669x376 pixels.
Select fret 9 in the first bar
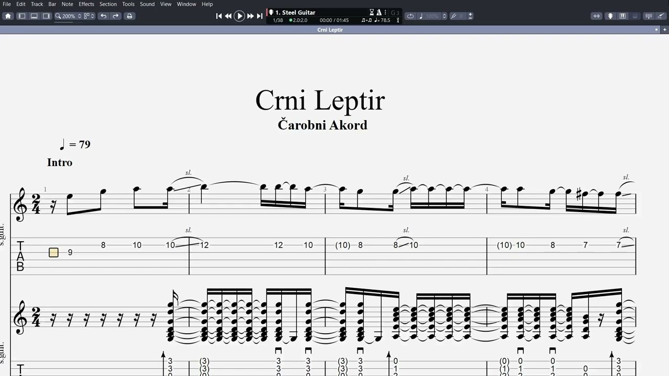point(70,253)
